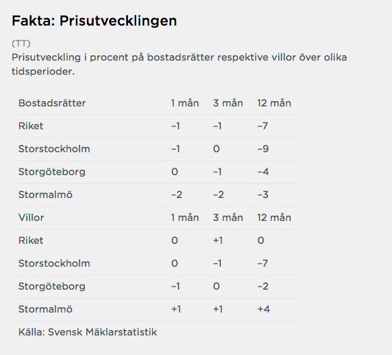
Task: Click the 12 mån header in Bostadsrätter row
Action: tap(274, 103)
